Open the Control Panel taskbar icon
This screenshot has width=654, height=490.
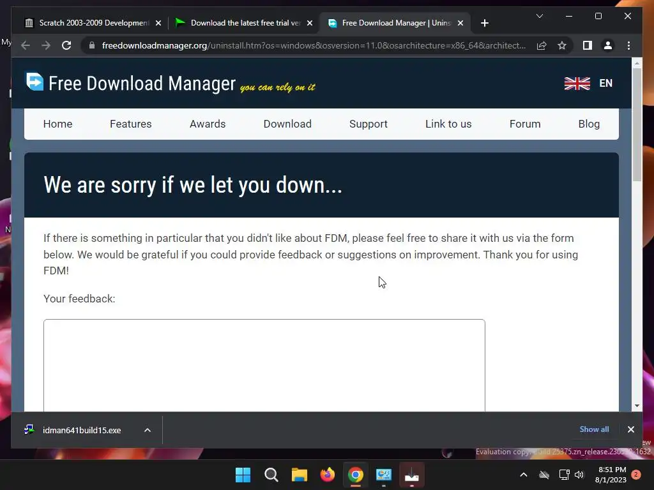384,475
